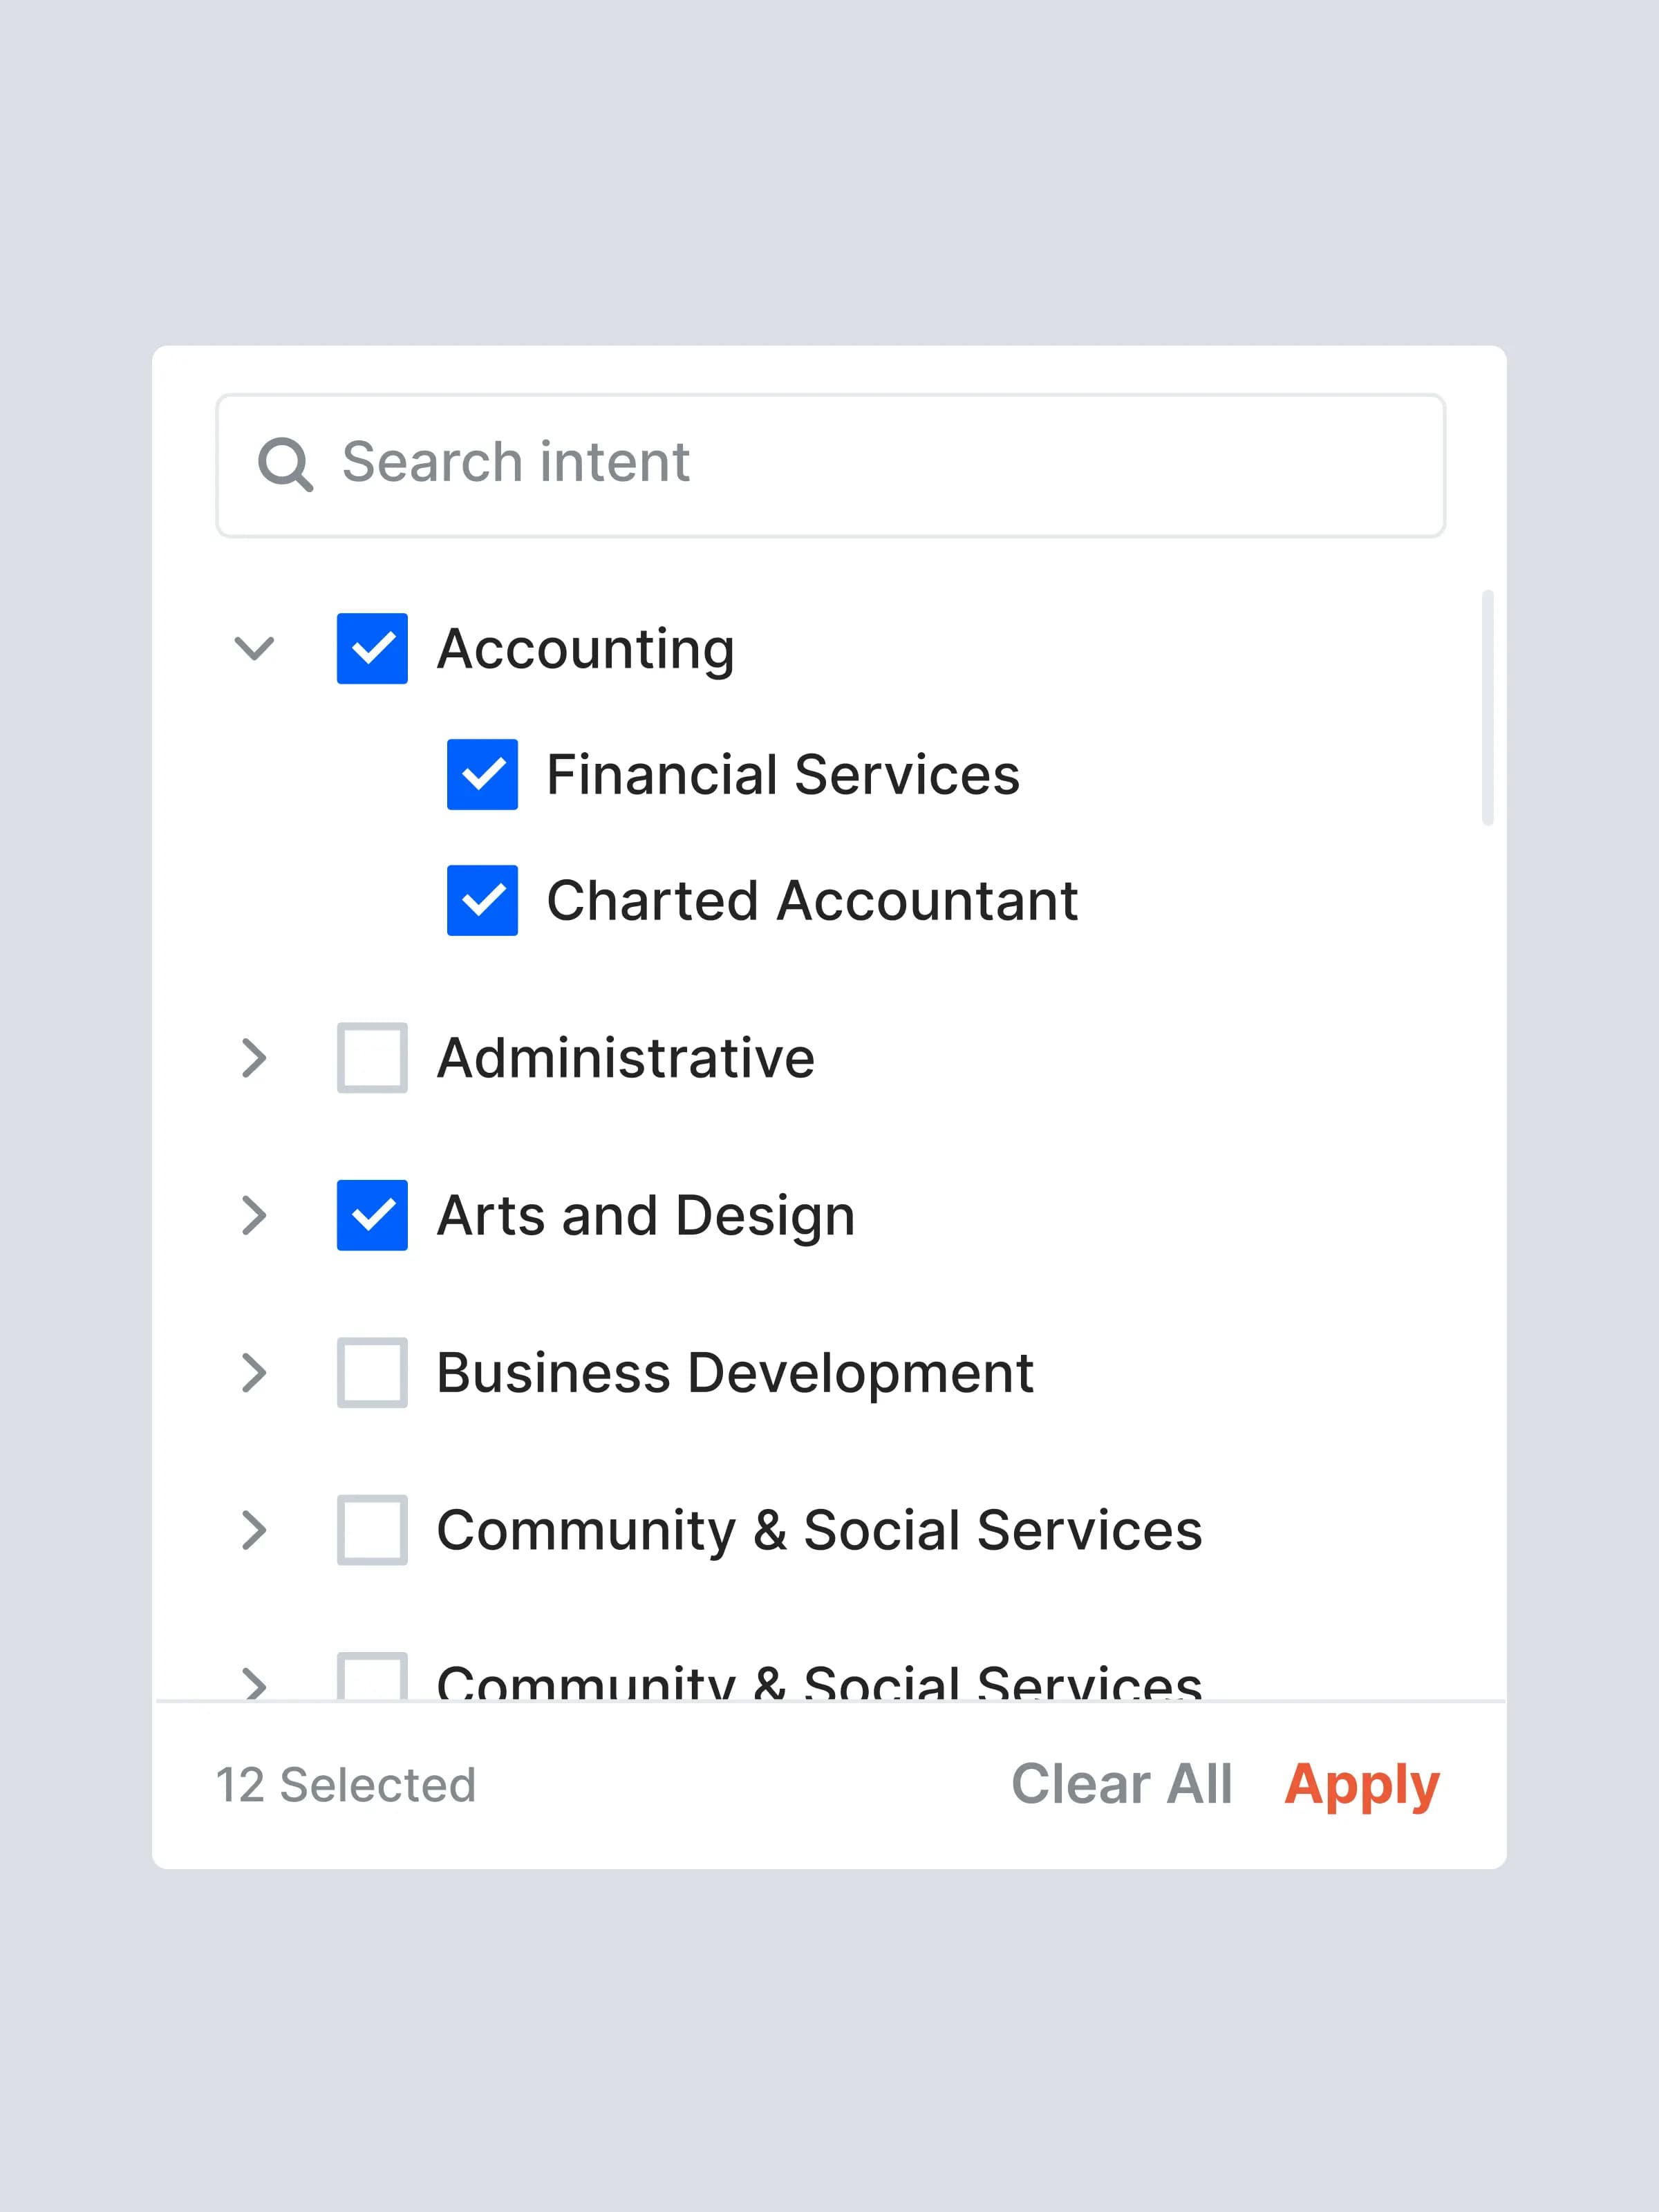1659x2212 pixels.
Task: Select the Business Development label
Action: tap(735, 1373)
